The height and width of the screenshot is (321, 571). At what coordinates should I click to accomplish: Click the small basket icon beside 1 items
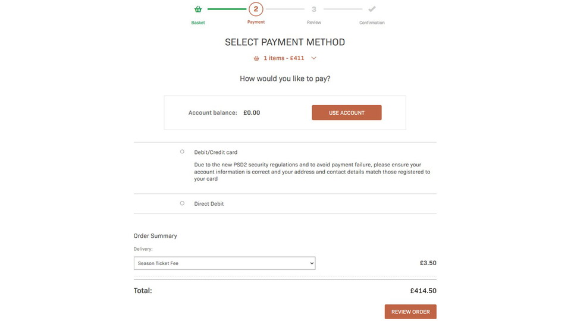(256, 58)
